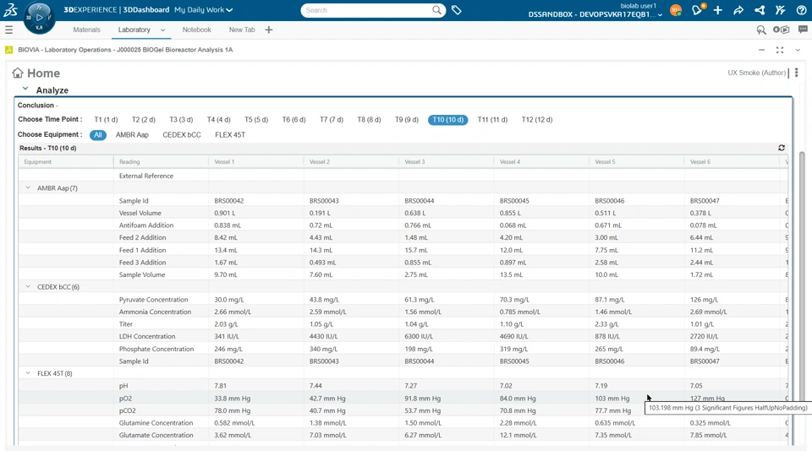Click LDH Concentration value 6300 IU/L
Screen dimensions: 812x456
[419, 337]
